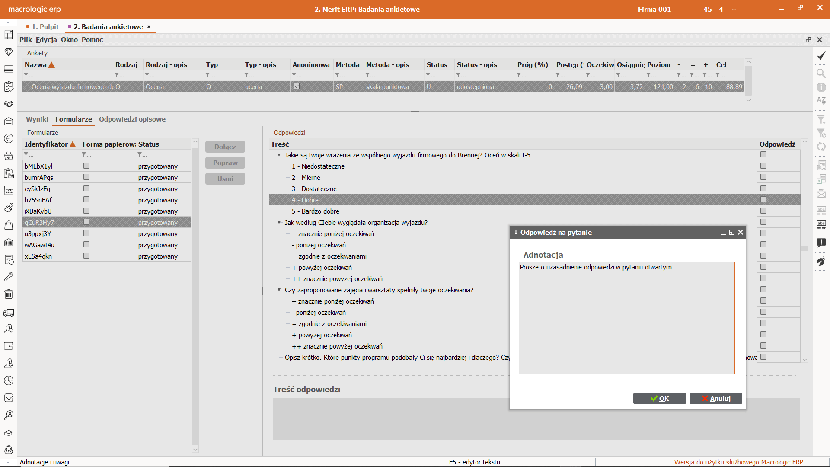This screenshot has height=467, width=830.
Task: Click the ladybug bug-report icon
Action: coord(821,262)
